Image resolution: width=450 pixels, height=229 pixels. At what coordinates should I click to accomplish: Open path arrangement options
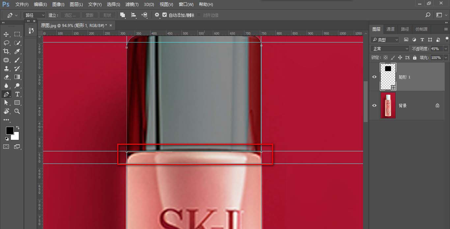point(144,15)
